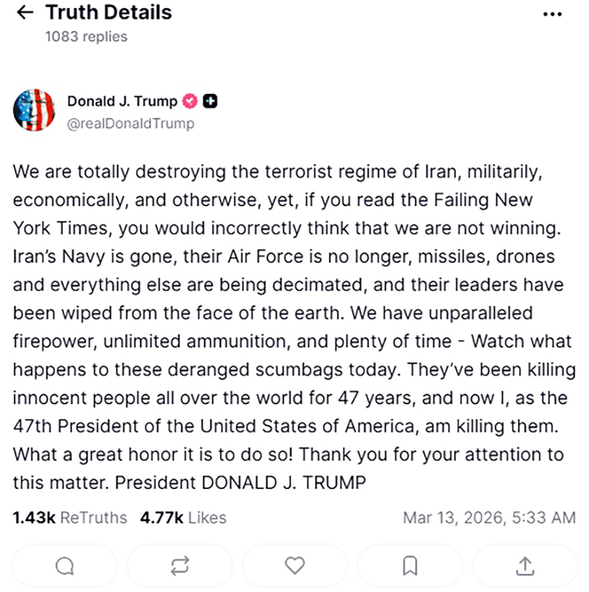The width and height of the screenshot is (589, 592).
Task: Reply using the speech bubble icon
Action: pyautogui.click(x=65, y=566)
